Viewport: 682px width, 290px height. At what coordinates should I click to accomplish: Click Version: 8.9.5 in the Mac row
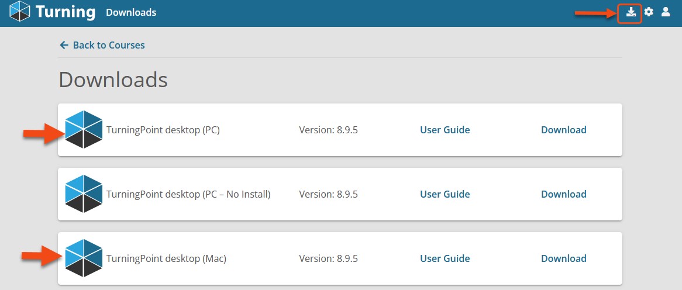coord(328,258)
